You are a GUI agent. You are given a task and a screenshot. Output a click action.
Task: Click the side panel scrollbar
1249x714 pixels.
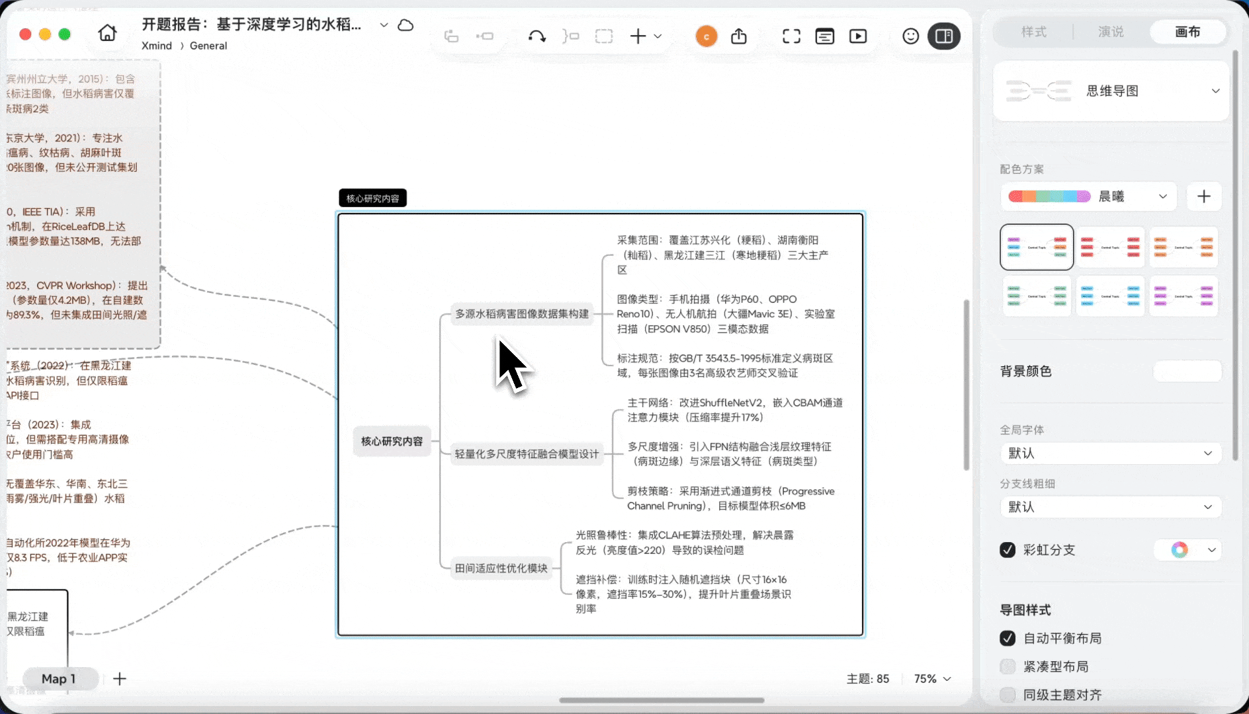(1235, 255)
